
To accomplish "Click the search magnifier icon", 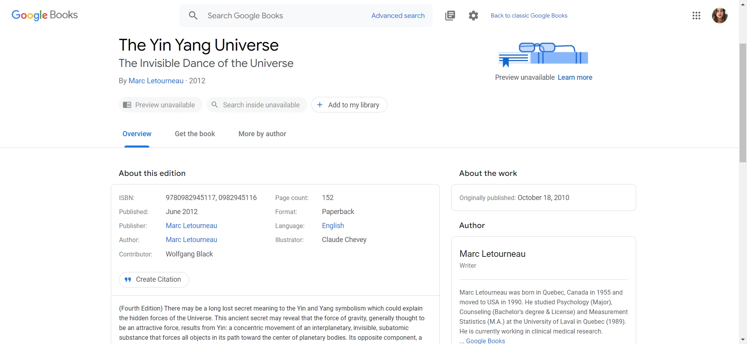I will point(193,16).
